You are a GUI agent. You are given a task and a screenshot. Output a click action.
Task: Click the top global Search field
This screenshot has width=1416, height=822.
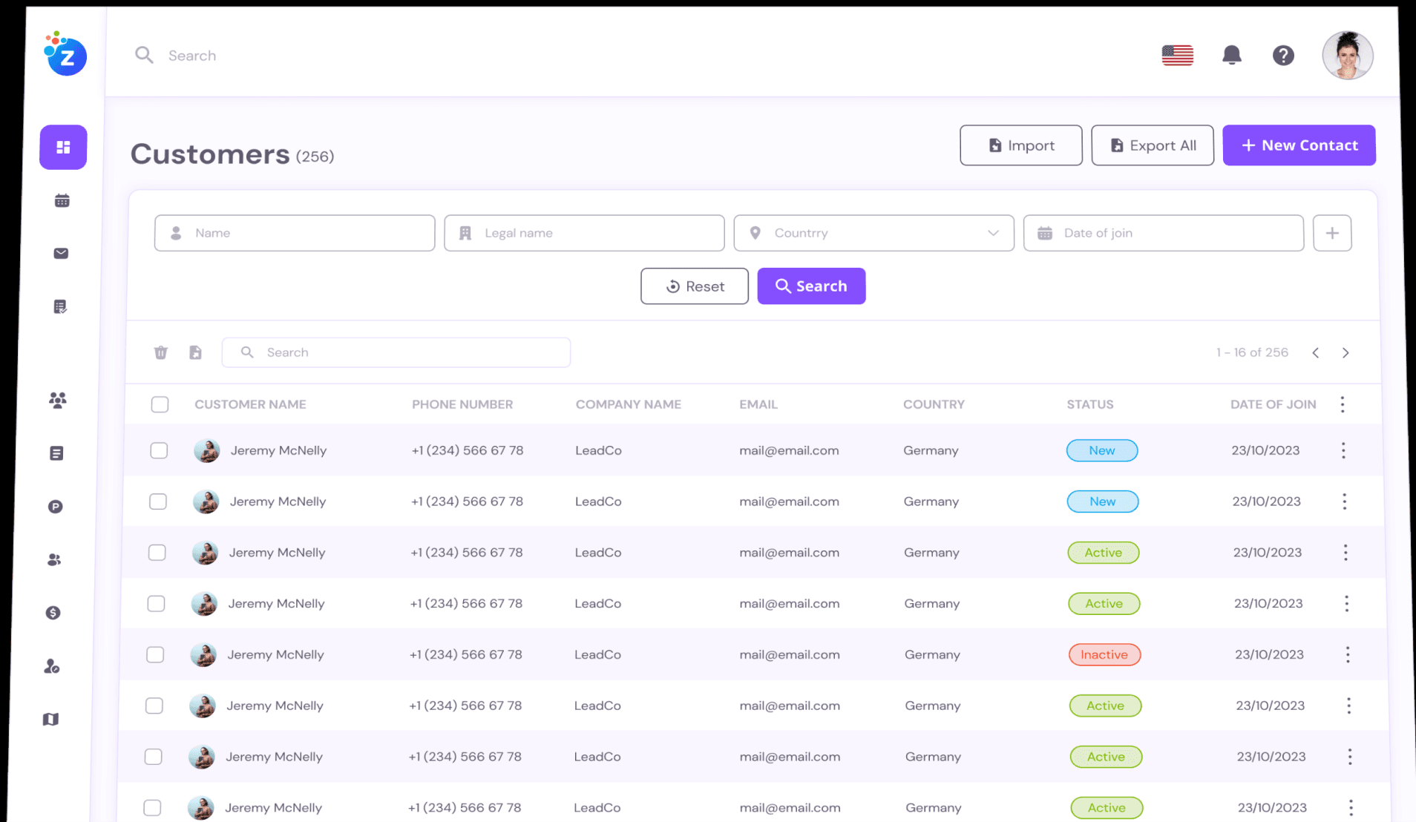click(x=191, y=56)
